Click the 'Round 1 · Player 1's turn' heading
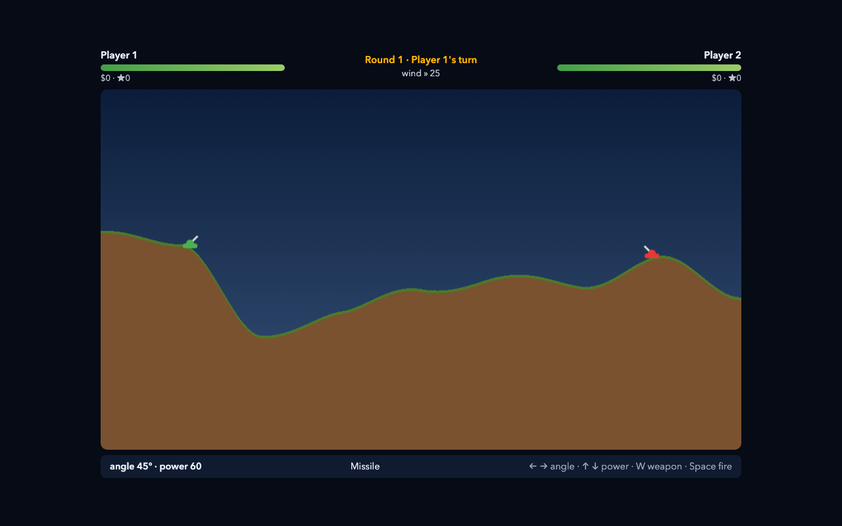This screenshot has width=842, height=526. (x=421, y=60)
